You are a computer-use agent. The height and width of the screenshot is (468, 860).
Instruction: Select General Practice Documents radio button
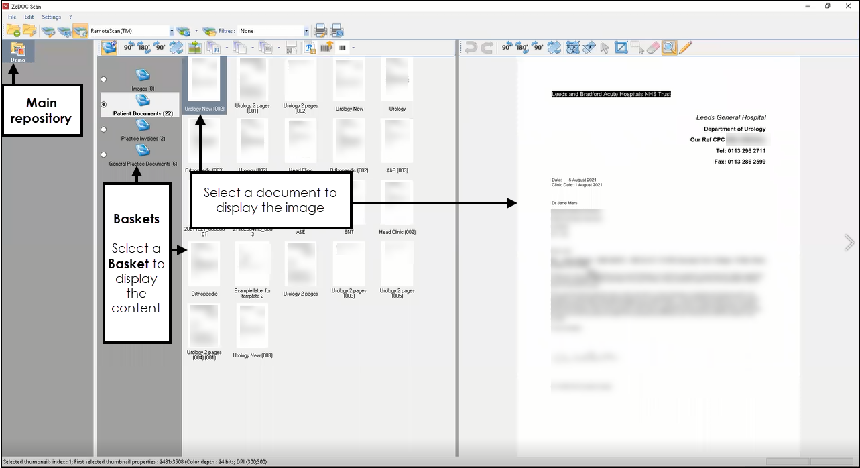click(103, 154)
